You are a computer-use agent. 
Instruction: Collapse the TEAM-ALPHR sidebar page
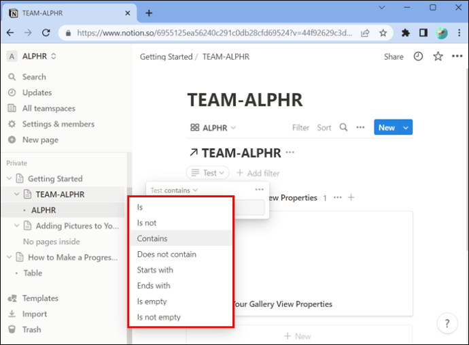17,194
